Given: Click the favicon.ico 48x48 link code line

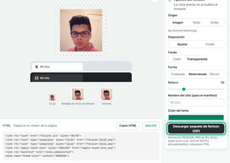Looking at the screenshot, I should click(43, 136).
